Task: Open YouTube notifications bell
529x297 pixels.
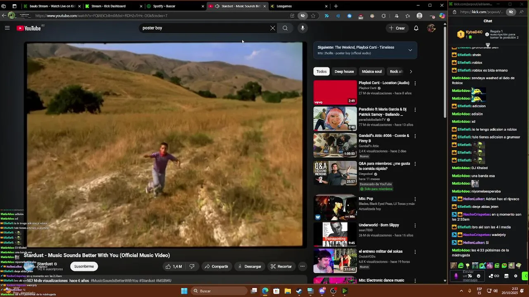Action: pos(416,28)
